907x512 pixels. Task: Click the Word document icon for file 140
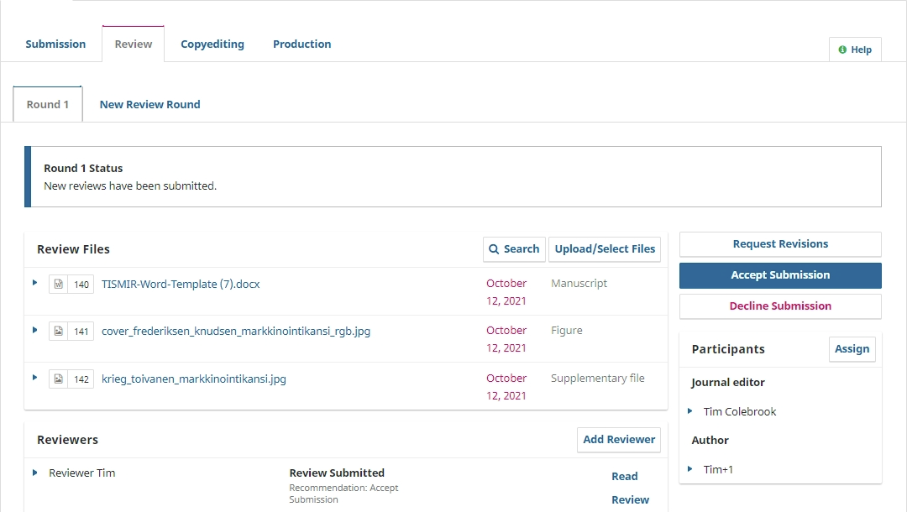59,284
